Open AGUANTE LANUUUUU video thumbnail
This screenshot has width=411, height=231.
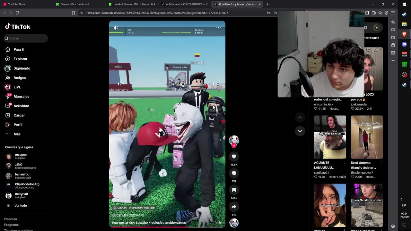(330, 137)
